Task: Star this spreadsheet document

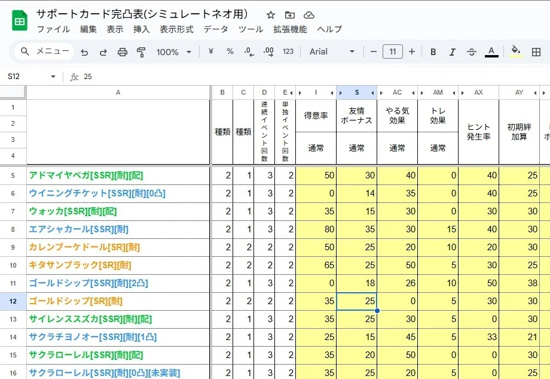Action: coord(270,15)
